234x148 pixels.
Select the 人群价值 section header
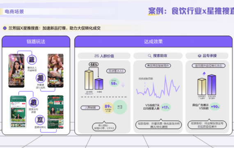click(x=104, y=56)
